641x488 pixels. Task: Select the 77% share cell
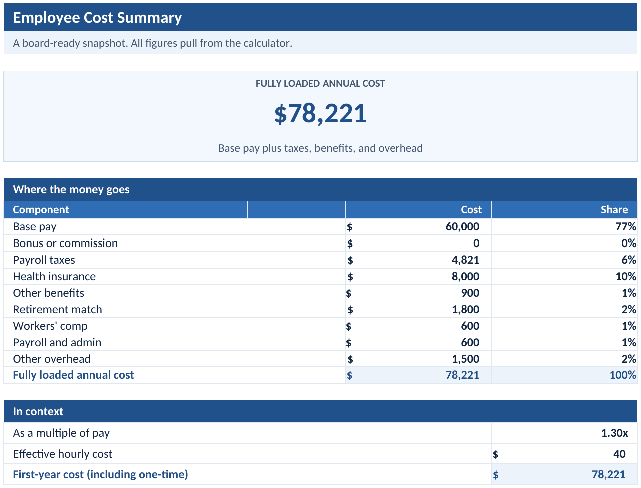pyautogui.click(x=564, y=226)
